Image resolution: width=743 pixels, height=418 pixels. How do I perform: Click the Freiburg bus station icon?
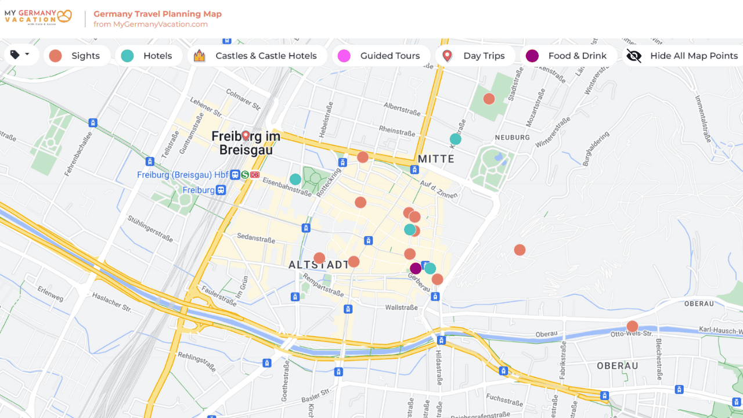point(221,190)
